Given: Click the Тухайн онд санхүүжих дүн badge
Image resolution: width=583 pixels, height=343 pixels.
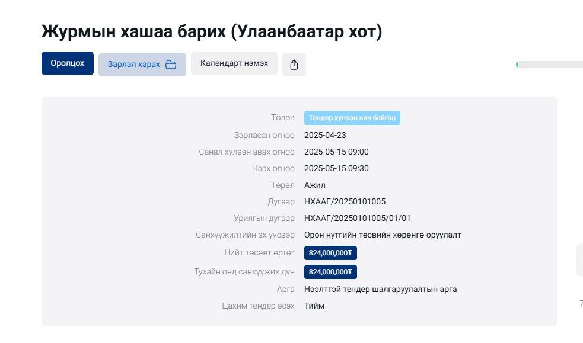Looking at the screenshot, I should [x=330, y=272].
